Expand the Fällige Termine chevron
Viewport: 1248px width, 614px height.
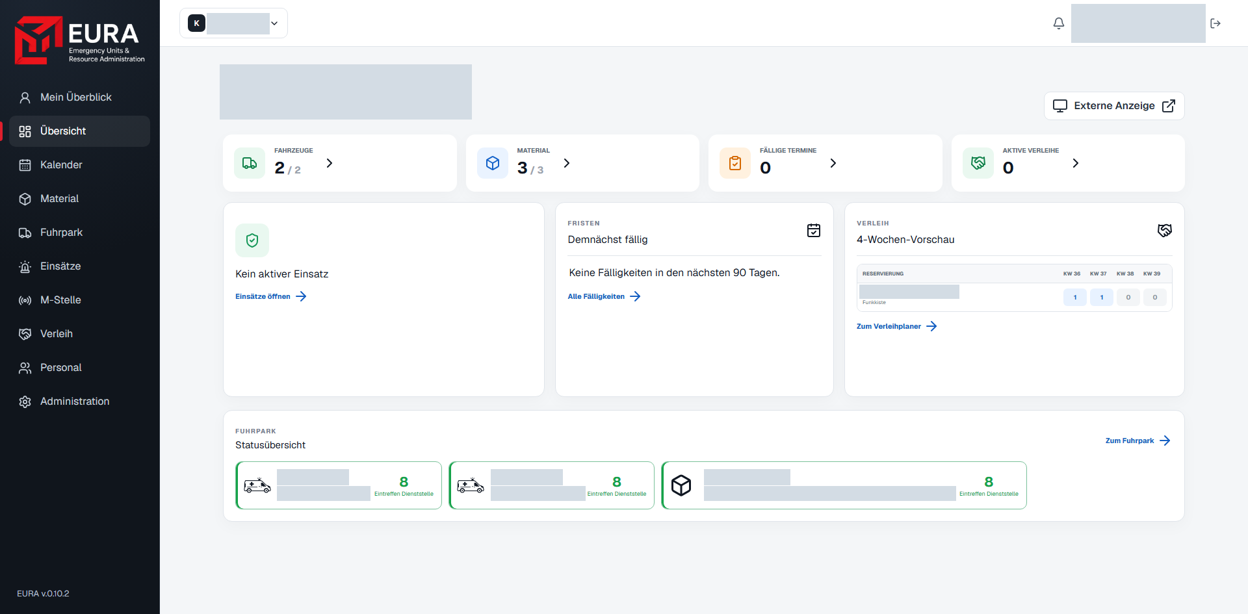click(833, 163)
